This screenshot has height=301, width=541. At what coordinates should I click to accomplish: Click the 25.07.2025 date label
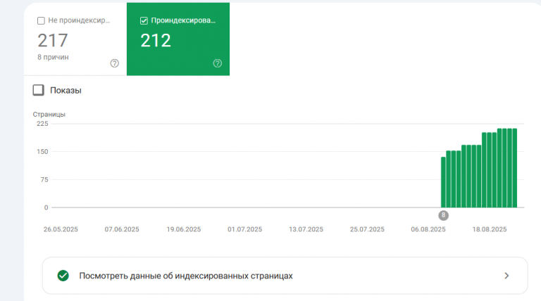pos(367,229)
